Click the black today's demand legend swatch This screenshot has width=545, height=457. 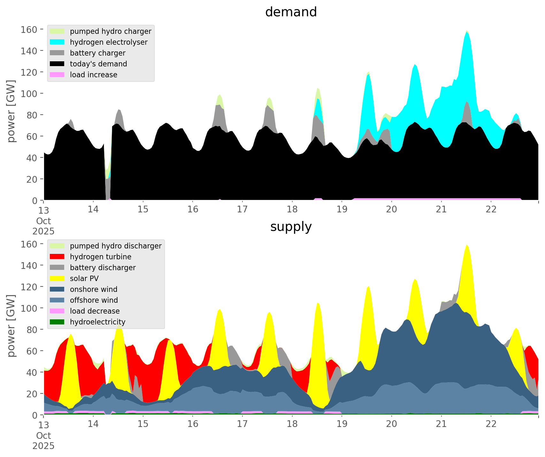point(57,64)
